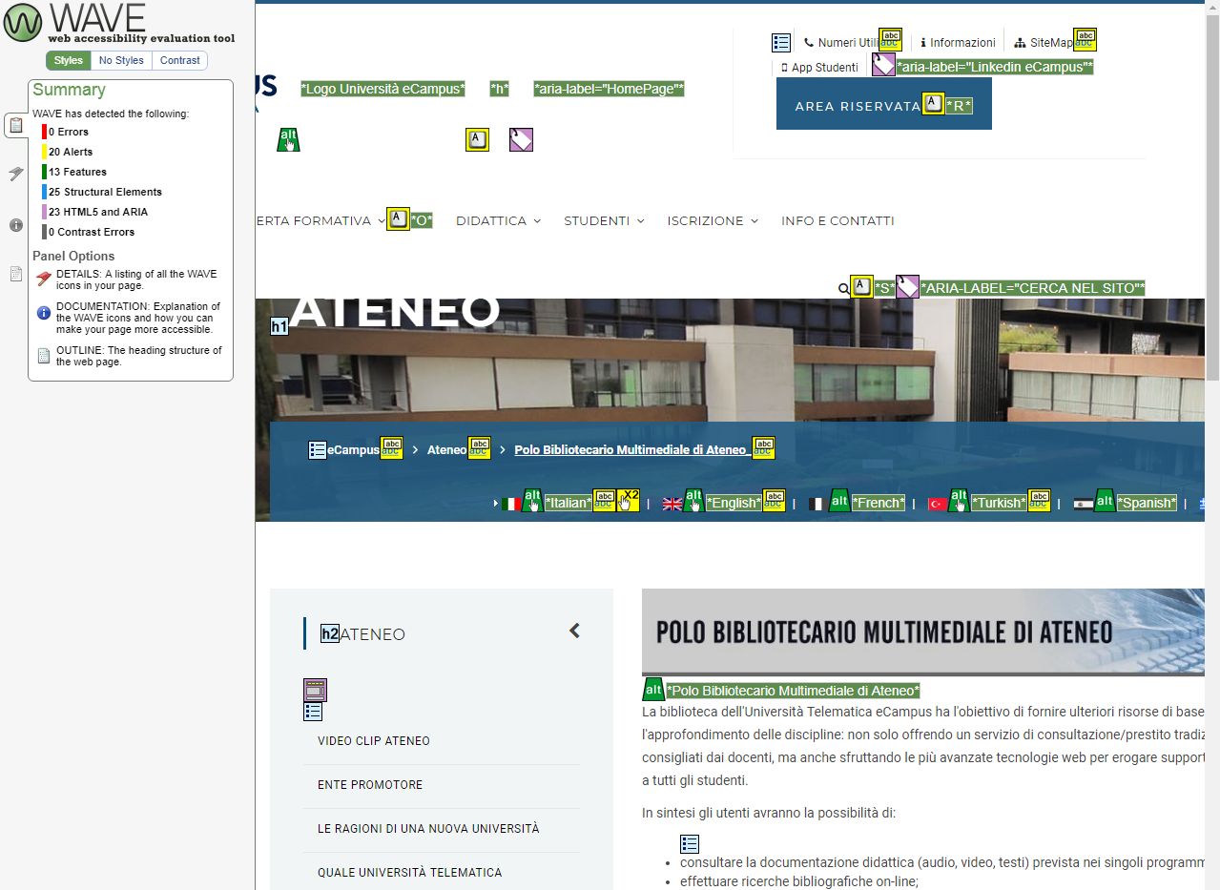Go to eCampus in the breadcrumb
The width and height of the screenshot is (1220, 890).
[x=353, y=450]
